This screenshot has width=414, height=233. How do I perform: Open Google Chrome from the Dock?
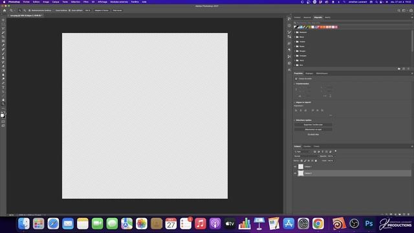pyautogui.click(x=318, y=224)
